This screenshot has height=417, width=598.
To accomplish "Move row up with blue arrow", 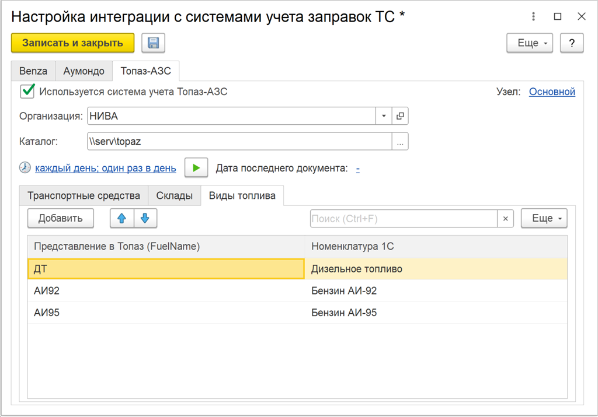I will coord(121,218).
